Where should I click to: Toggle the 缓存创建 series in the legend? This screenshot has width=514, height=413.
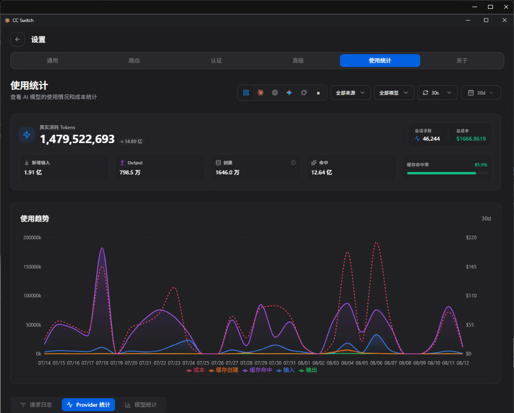pos(223,370)
